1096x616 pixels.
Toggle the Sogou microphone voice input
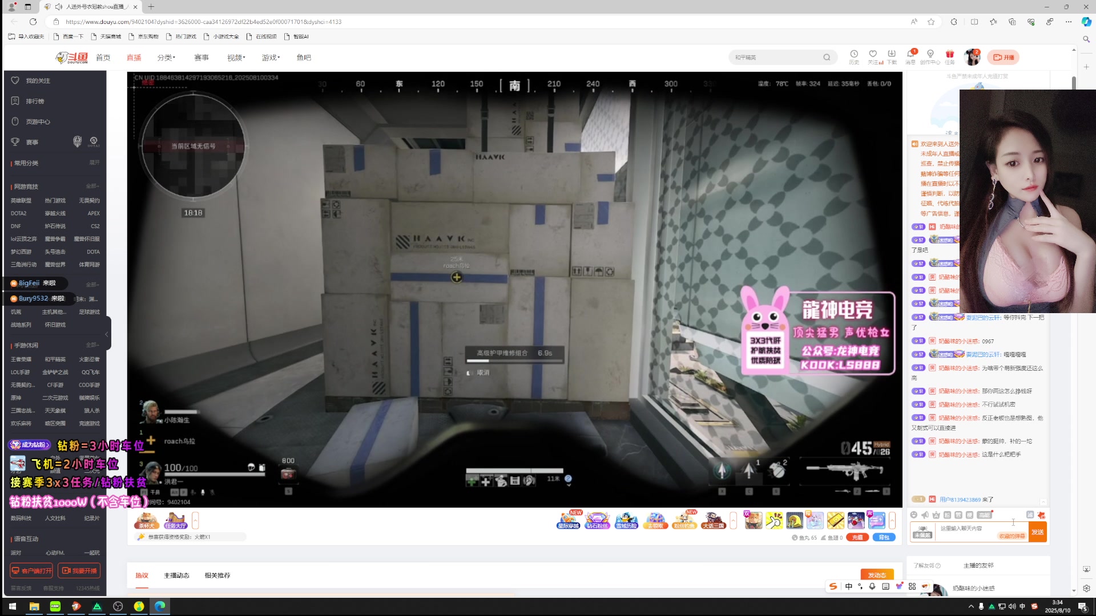(x=872, y=586)
